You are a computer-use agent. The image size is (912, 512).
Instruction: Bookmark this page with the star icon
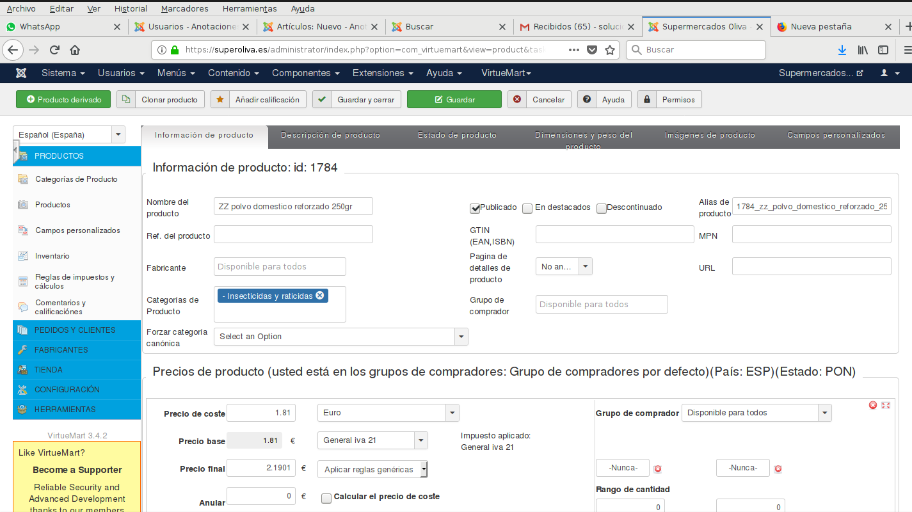coord(610,50)
